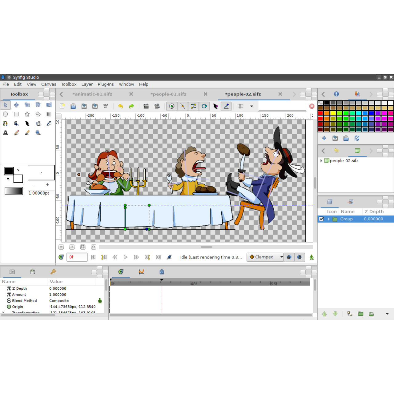This screenshot has height=394, width=394.
Task: Switch to the *people-01.sifz tab
Action: 168,94
